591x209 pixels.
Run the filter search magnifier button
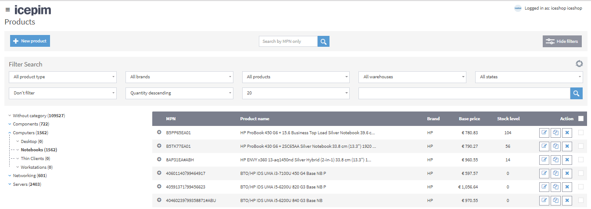(576, 93)
